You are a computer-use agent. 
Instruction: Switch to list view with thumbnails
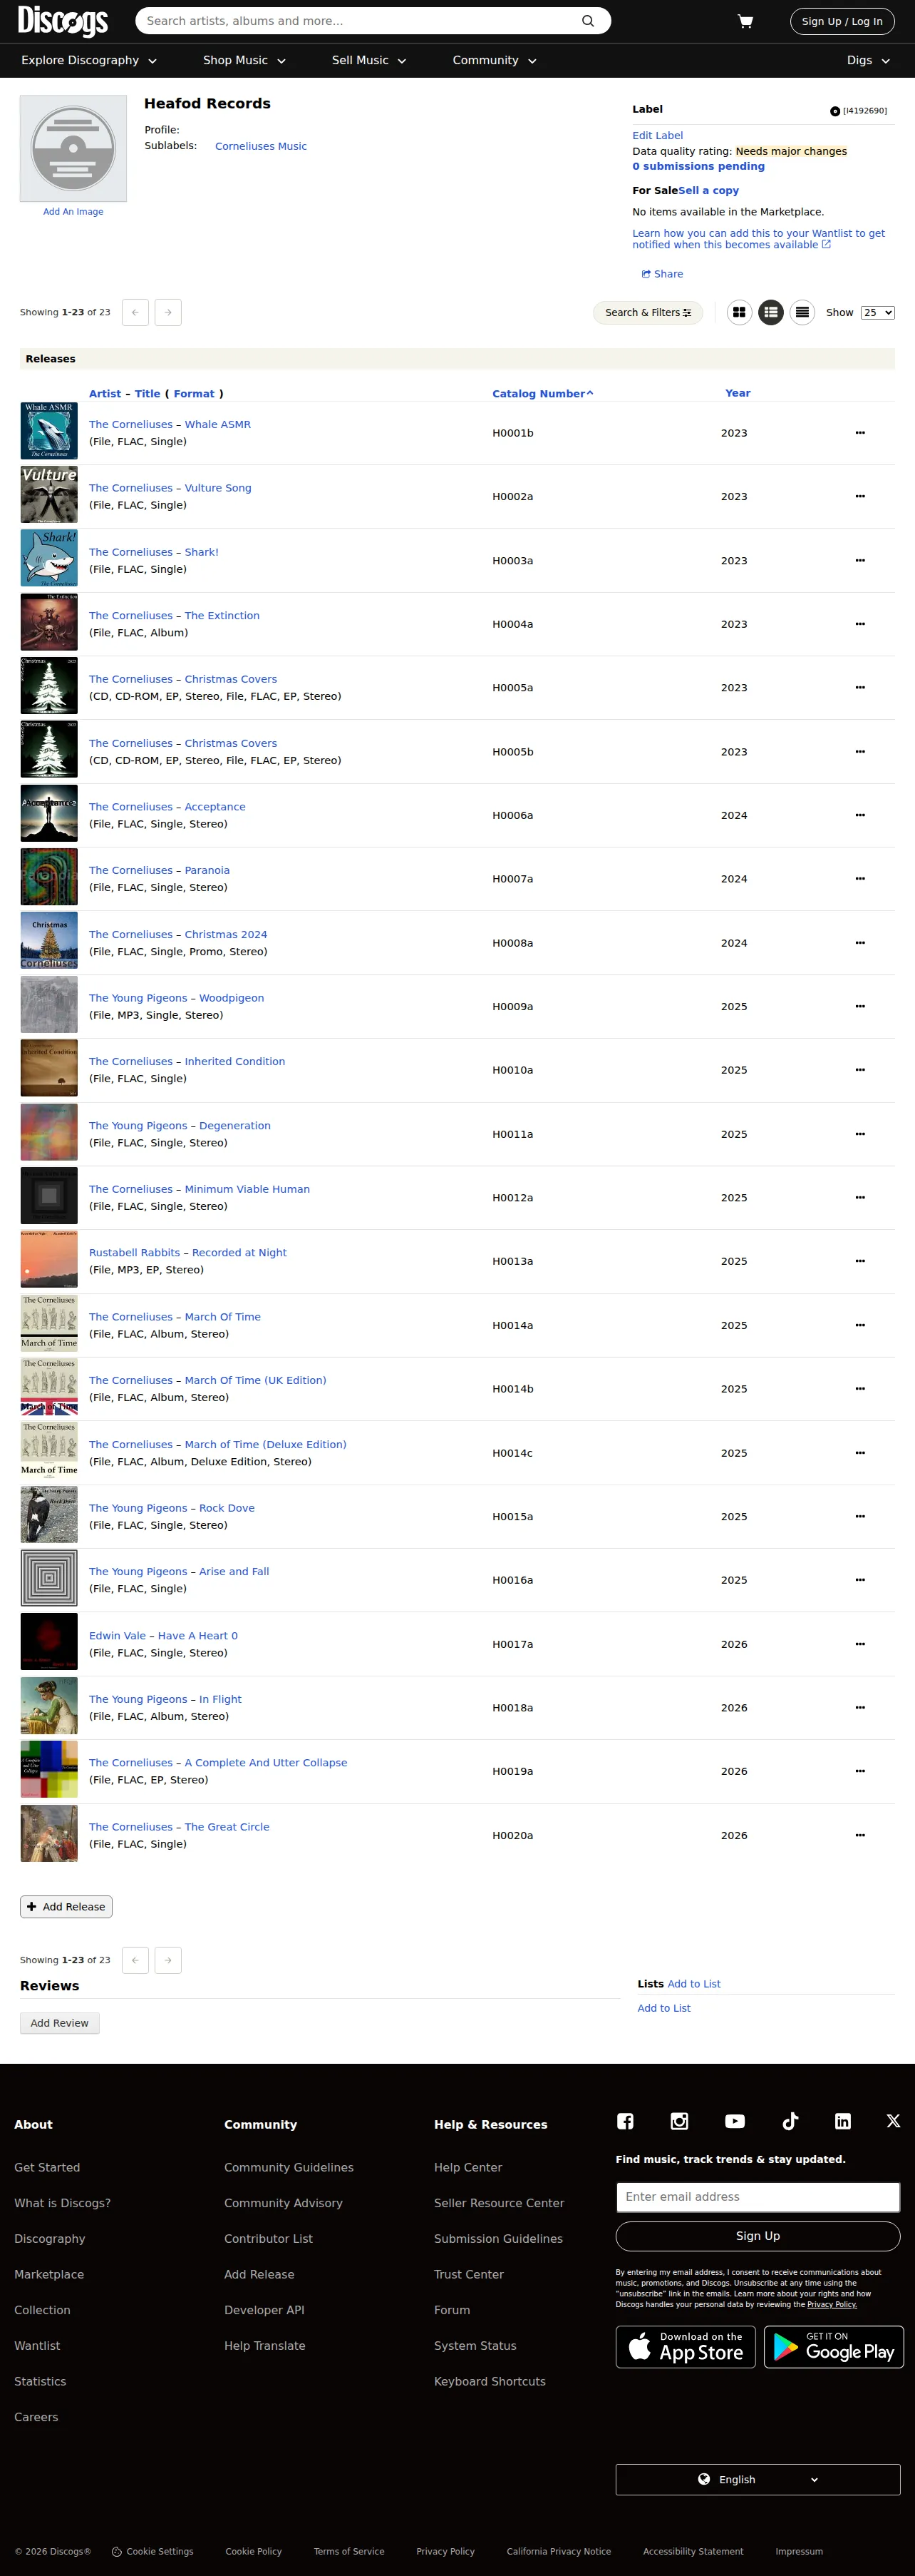click(x=771, y=313)
